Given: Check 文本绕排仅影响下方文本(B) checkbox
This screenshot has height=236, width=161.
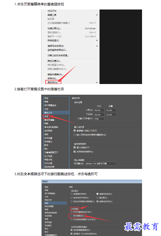Looking at the screenshot, I should (71, 219).
